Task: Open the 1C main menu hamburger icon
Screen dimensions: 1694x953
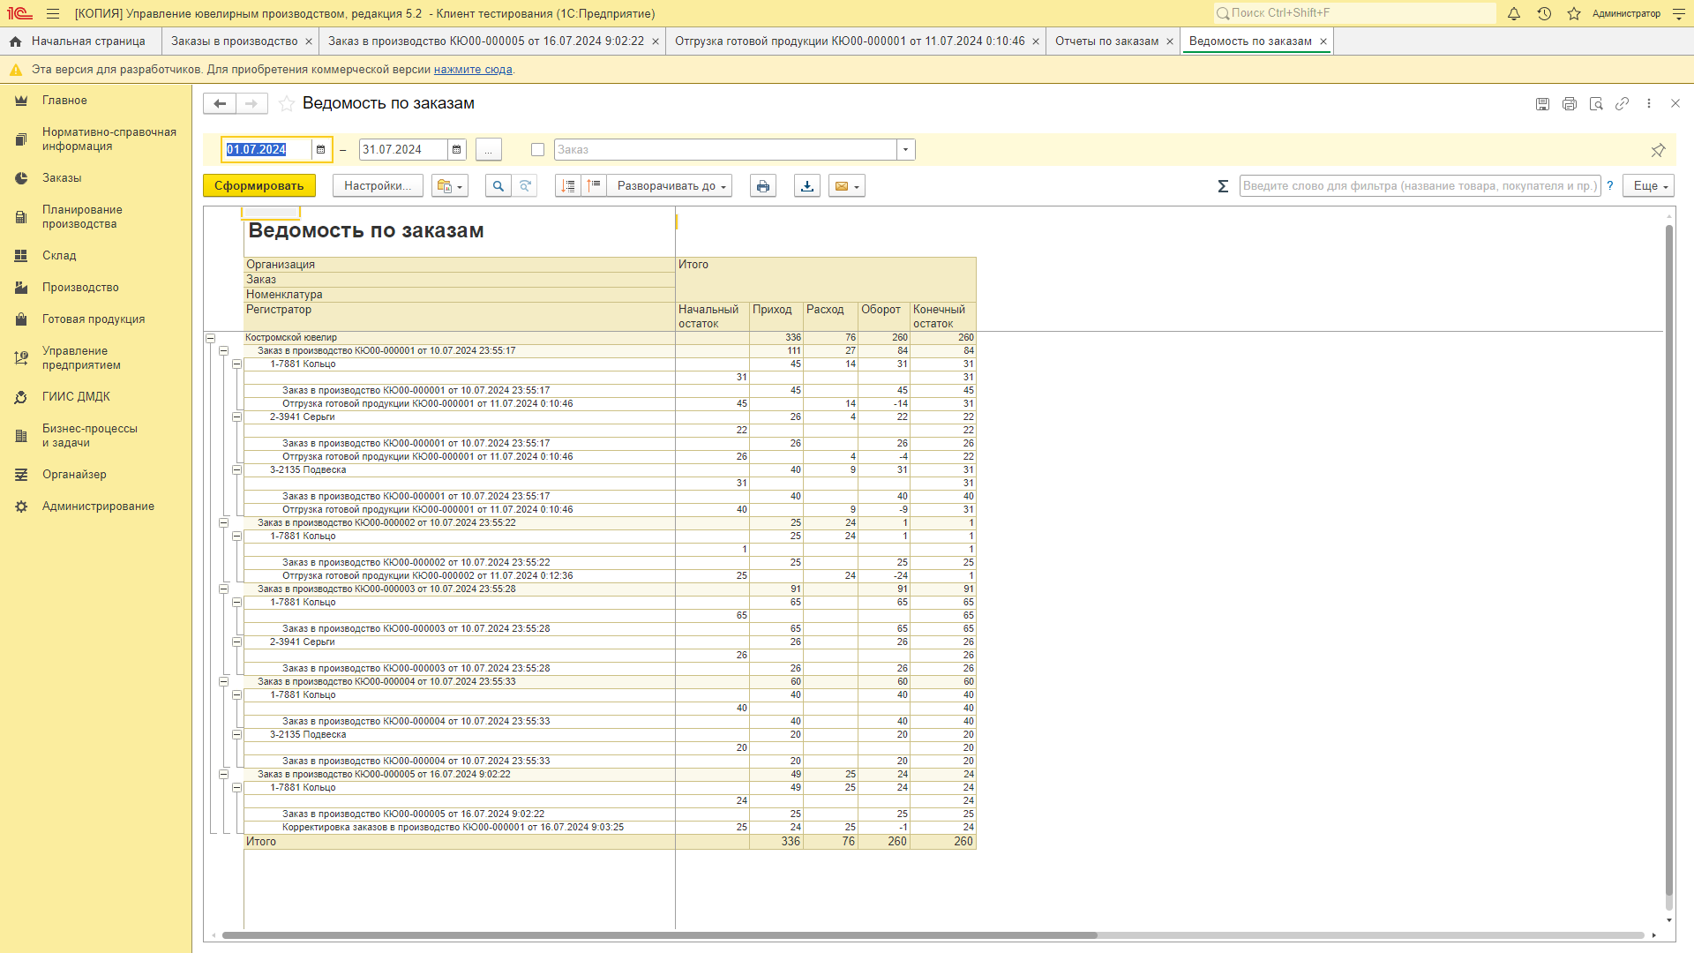Action: click(53, 13)
